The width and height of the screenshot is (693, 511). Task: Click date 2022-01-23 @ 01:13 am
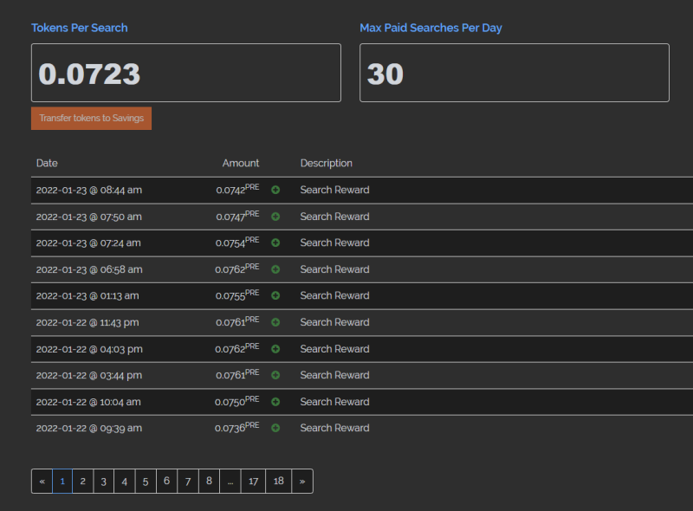pos(87,295)
